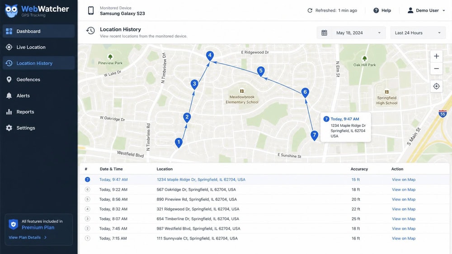Click 890 Pineview Rd address cell

(x=197, y=199)
